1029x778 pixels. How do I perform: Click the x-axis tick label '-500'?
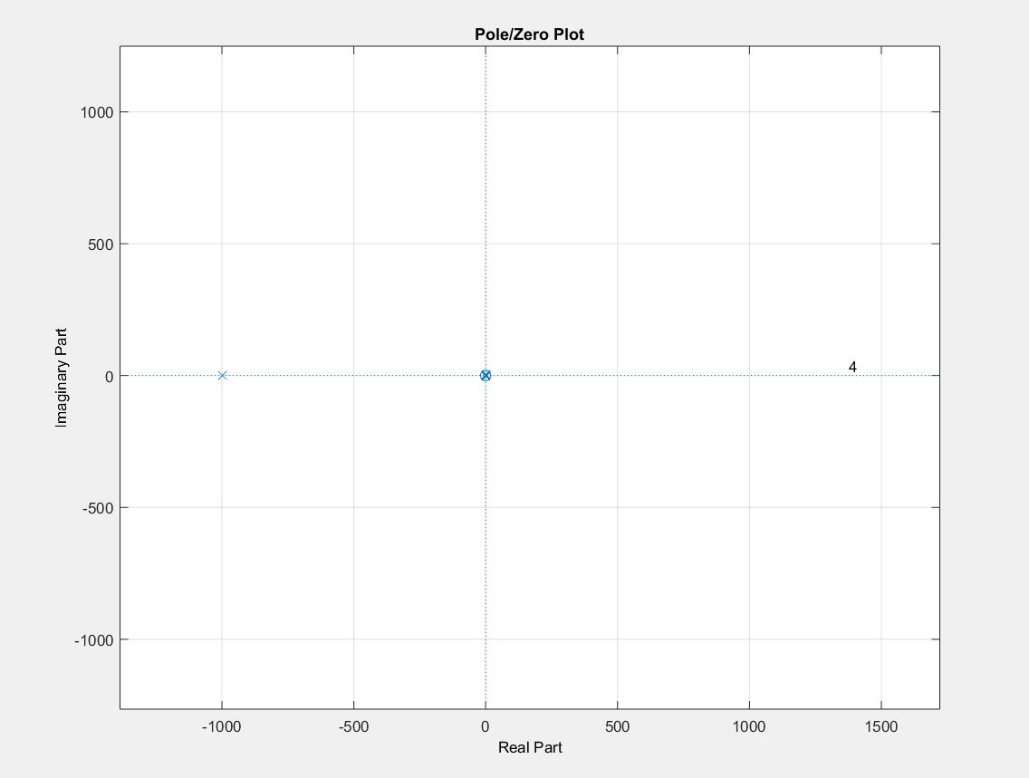click(x=353, y=726)
